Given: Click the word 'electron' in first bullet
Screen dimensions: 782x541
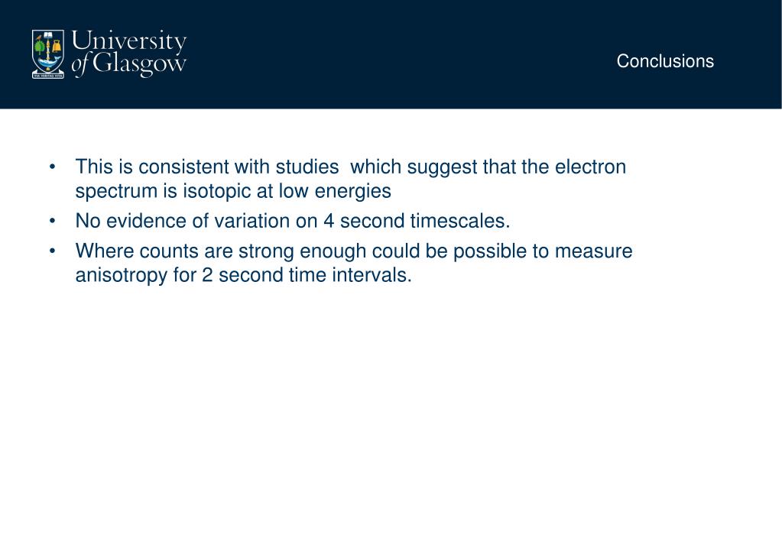Looking at the screenshot, I should [x=590, y=167].
